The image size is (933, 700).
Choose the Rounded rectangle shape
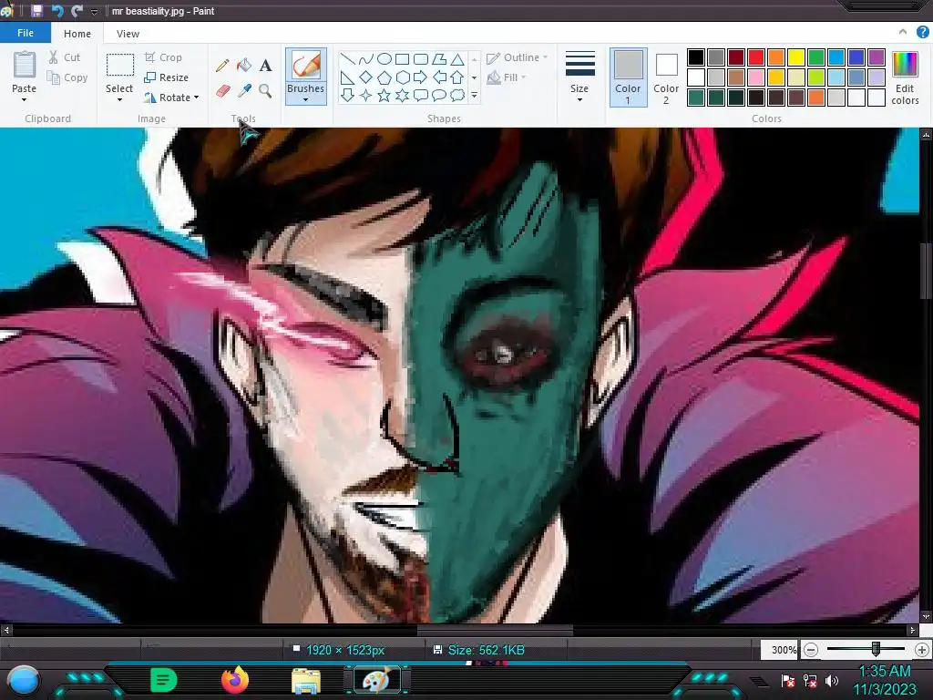click(x=421, y=59)
